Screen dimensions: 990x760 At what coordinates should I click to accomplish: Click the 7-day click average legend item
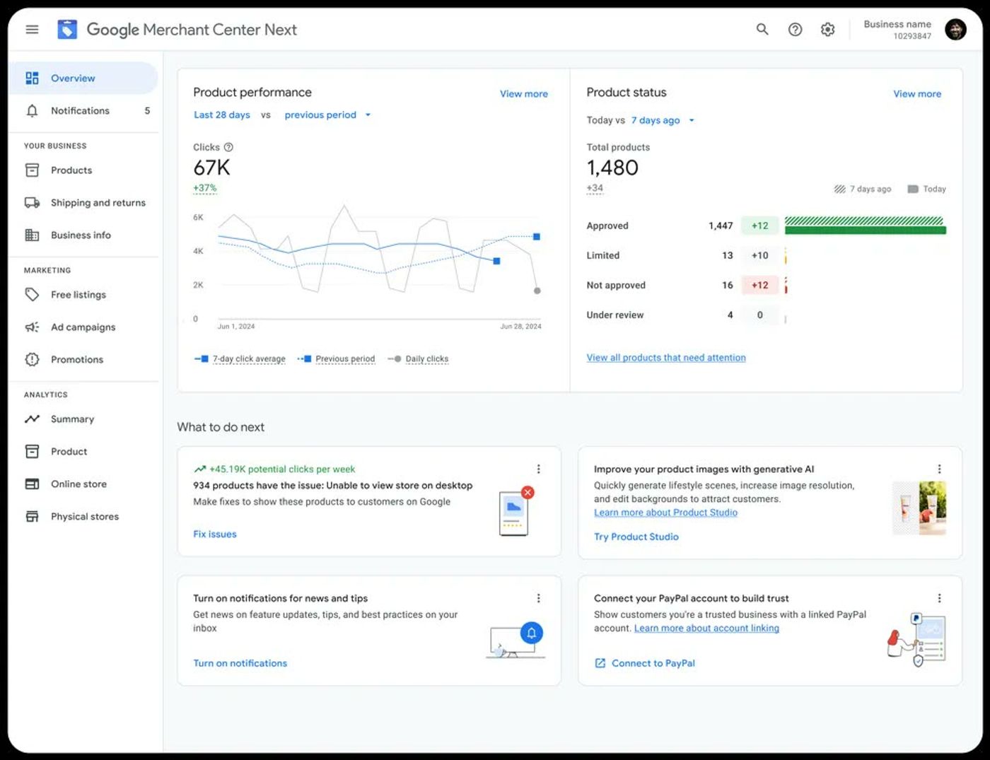tap(240, 359)
